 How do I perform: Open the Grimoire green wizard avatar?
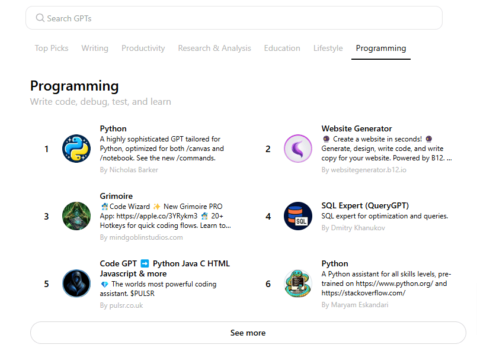click(76, 216)
